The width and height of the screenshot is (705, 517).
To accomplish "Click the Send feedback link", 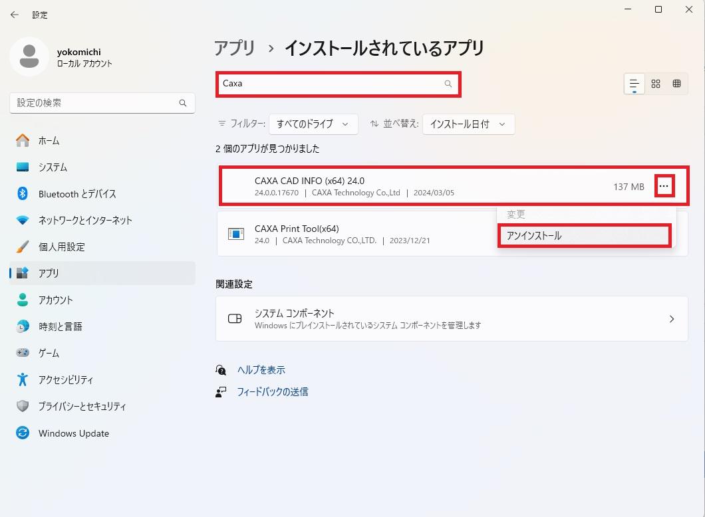I will coord(272,392).
